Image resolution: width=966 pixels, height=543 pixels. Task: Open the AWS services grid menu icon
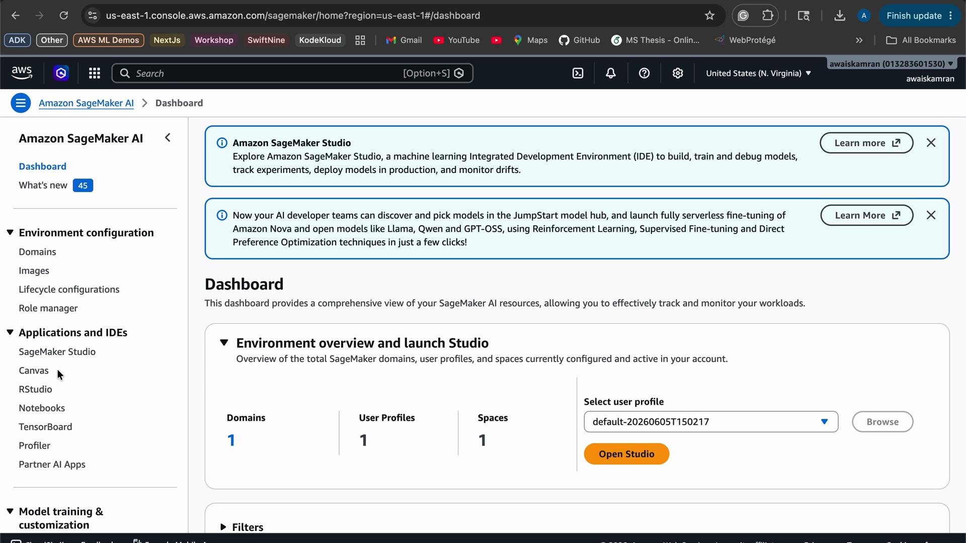click(x=94, y=73)
